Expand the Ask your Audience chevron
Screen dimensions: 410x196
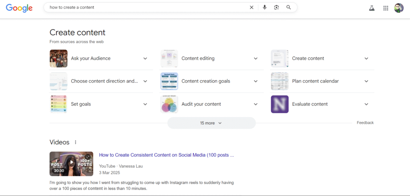tap(145, 59)
